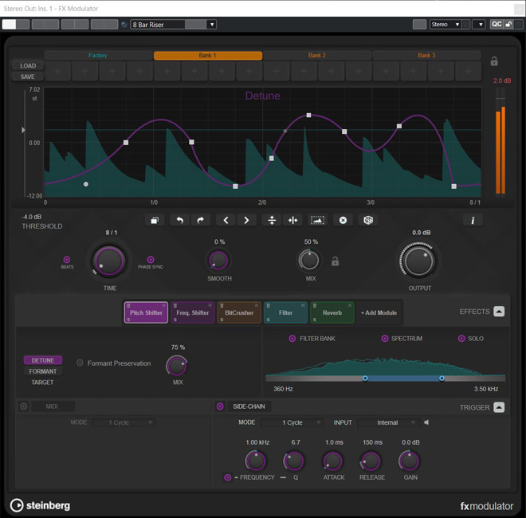Image resolution: width=526 pixels, height=518 pixels.
Task: Select the Detune target
Action: pos(42,360)
